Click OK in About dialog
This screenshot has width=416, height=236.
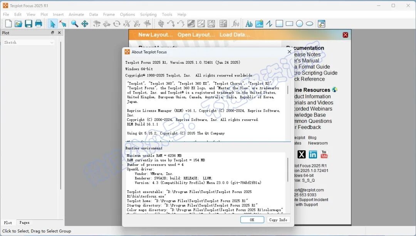(252, 219)
